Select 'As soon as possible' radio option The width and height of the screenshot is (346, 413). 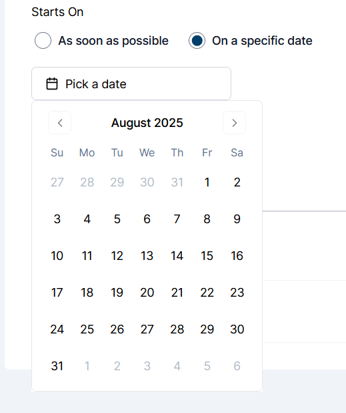(x=43, y=41)
